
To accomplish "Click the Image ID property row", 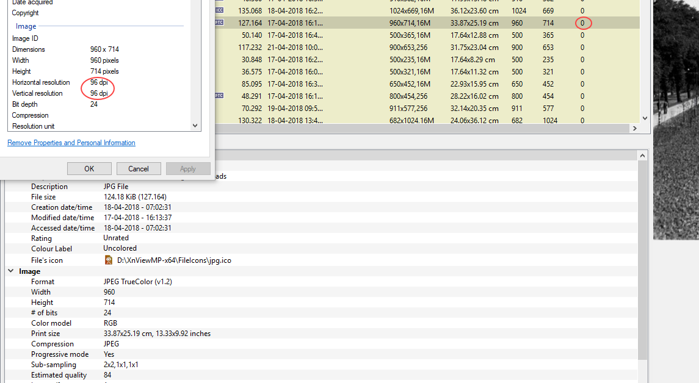I will 99,38.
